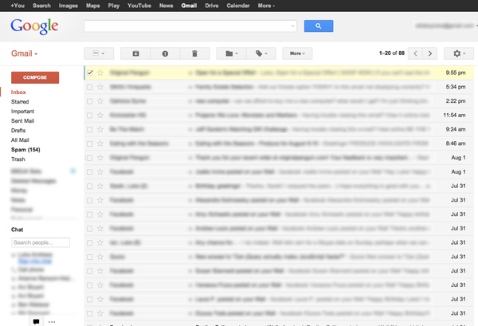Open the Trash folder
This screenshot has height=326, width=478.
pos(18,159)
